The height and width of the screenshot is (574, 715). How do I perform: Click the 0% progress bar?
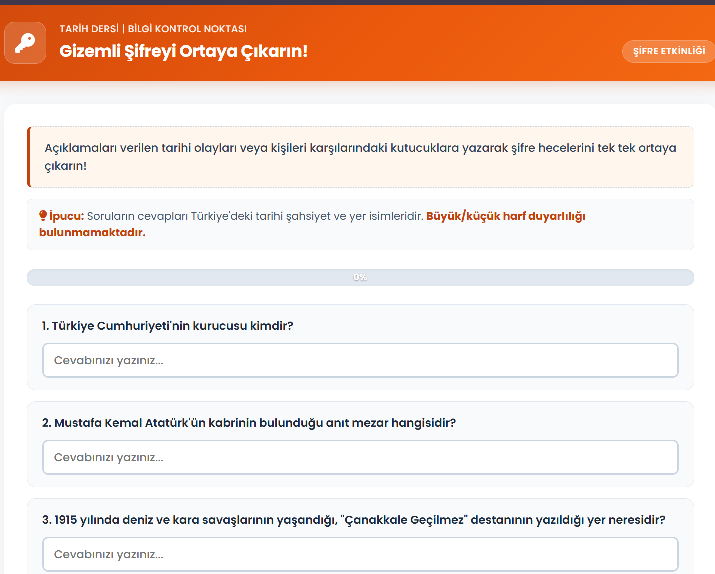click(360, 277)
